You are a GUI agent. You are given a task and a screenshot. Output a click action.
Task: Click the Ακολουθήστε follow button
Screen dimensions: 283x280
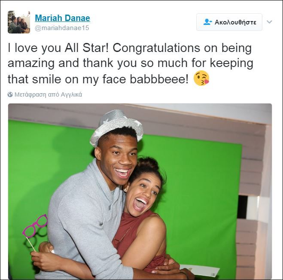tap(229, 22)
